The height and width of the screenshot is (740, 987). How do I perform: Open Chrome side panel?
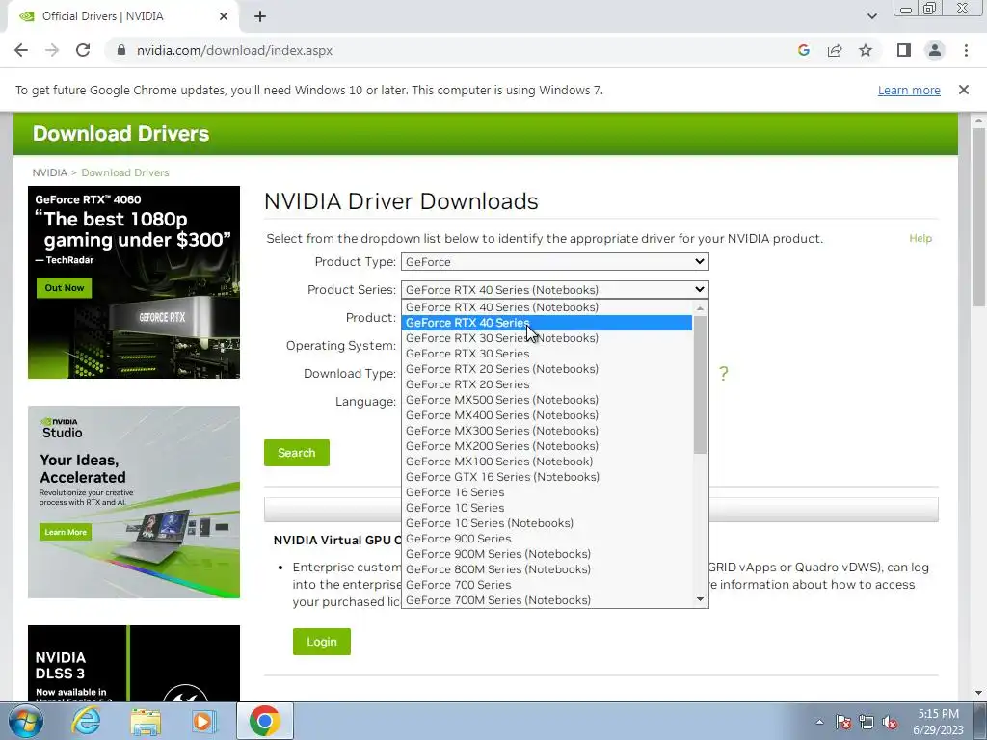pos(904,50)
